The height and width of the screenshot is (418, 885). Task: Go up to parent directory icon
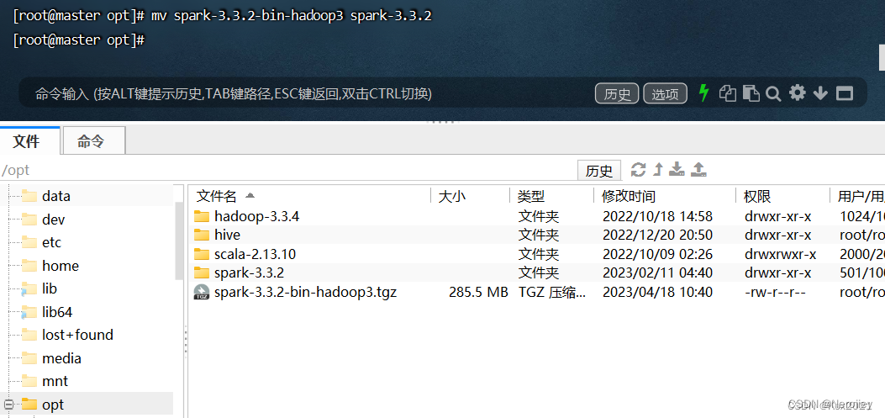coord(657,169)
